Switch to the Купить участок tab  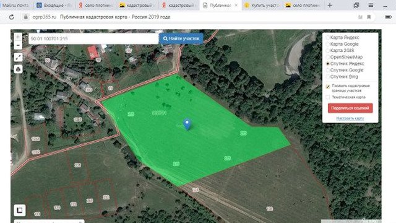[262, 5]
